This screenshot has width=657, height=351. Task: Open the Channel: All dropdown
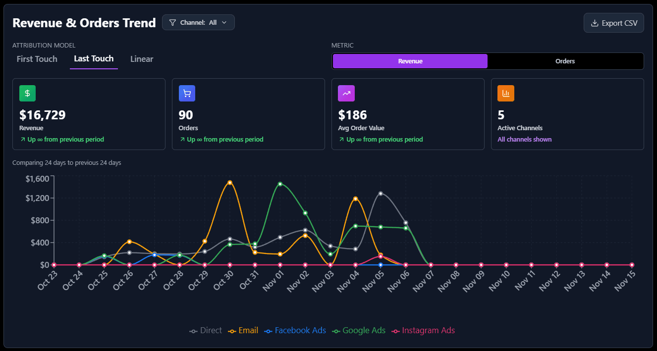tap(198, 22)
